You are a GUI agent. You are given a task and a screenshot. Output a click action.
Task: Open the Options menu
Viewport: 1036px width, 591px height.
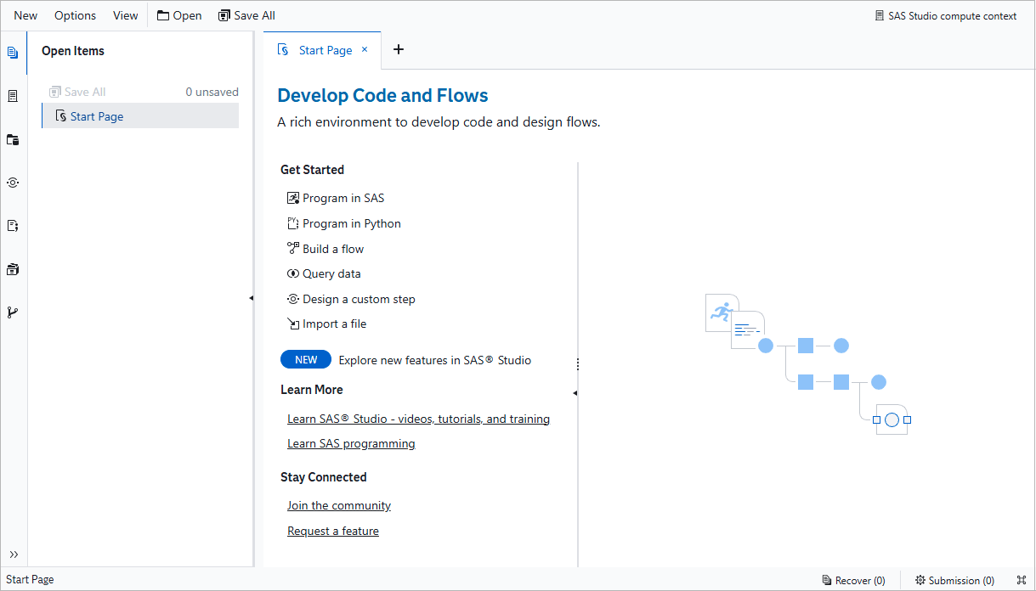(x=75, y=15)
